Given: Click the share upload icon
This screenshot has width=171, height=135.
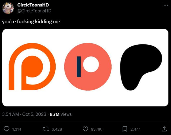Looking at the screenshot, I should [164, 129].
